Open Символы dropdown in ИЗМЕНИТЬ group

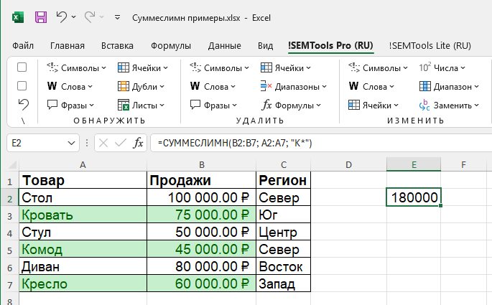[378, 67]
